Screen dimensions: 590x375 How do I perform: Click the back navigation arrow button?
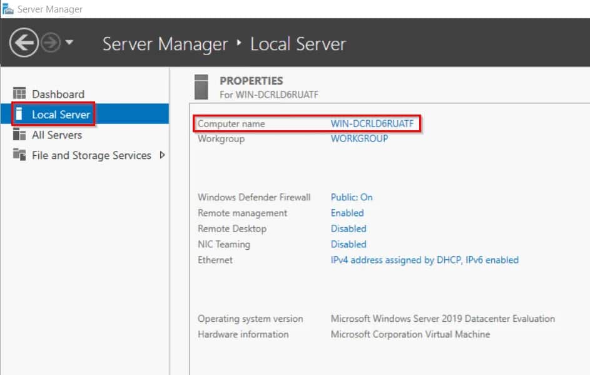tap(23, 43)
